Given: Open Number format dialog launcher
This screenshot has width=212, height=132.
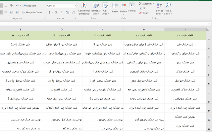Looking at the screenshot, I should 75,18.
